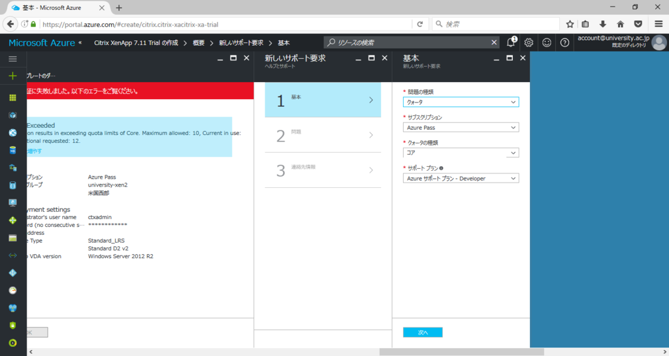This screenshot has width=669, height=356.
Task: Open the Dashboard grid icon in sidebar
Action: click(13, 98)
